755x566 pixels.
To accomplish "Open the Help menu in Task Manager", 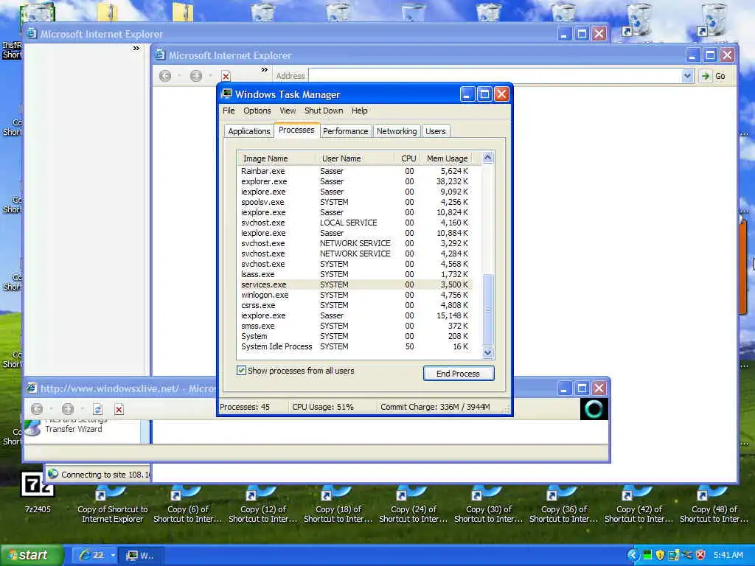I will [359, 111].
